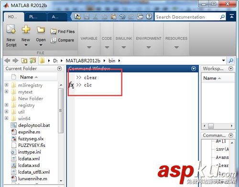The image size is (239, 187).
Task: Click MATLABR2012b in address path
Action: [83, 61]
